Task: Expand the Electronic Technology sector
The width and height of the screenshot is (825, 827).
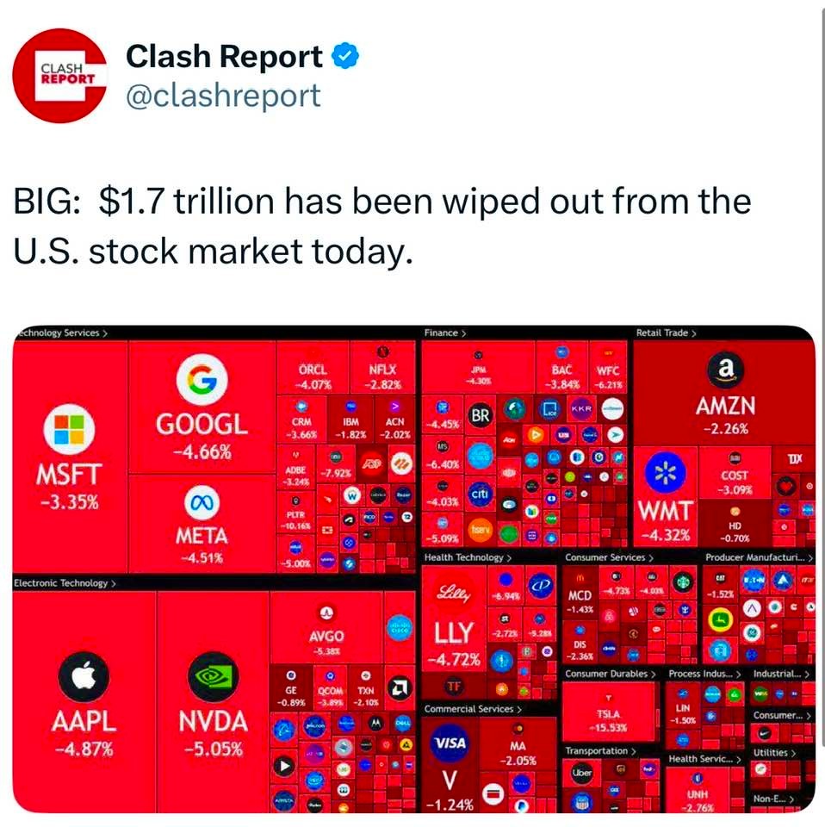Action: pyautogui.click(x=62, y=583)
